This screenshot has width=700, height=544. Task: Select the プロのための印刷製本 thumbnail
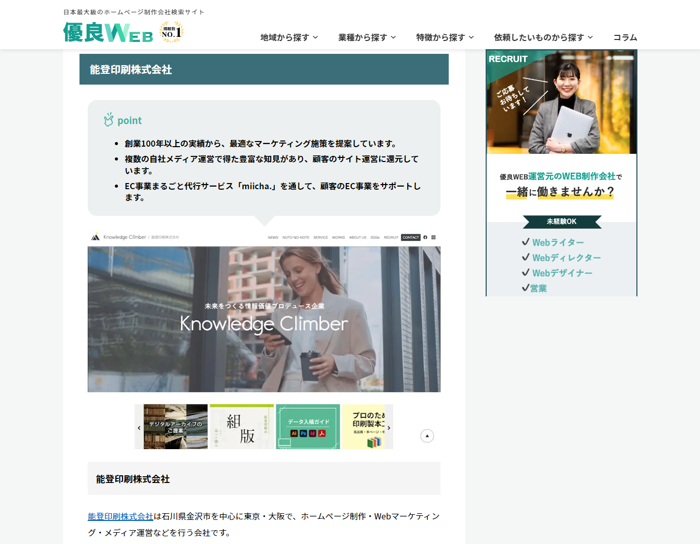pyautogui.click(x=364, y=427)
